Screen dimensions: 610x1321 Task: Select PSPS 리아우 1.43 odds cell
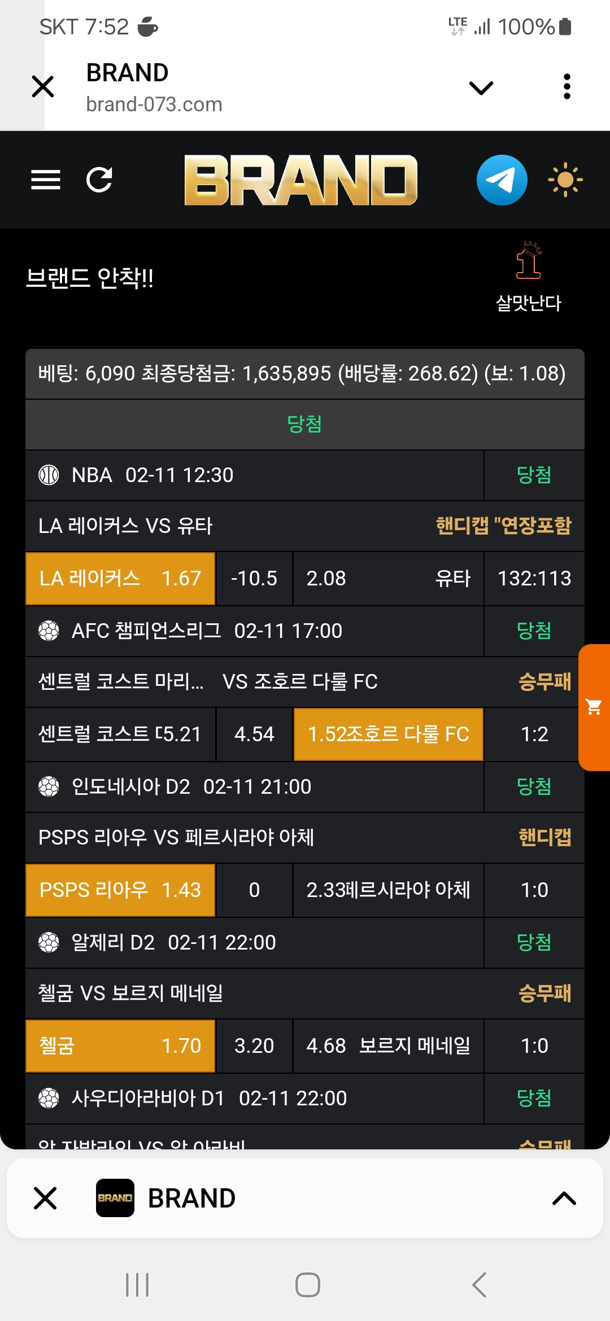(120, 890)
